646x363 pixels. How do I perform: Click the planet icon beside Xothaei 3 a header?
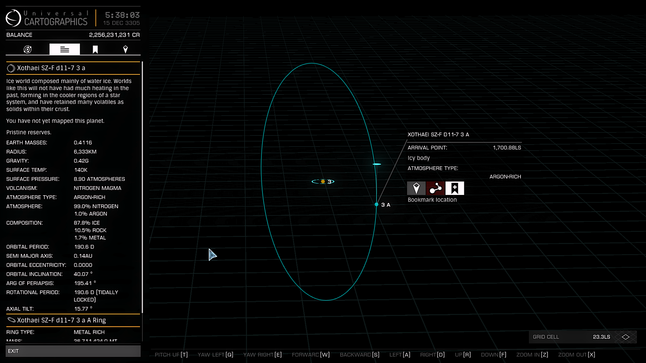tap(11, 68)
